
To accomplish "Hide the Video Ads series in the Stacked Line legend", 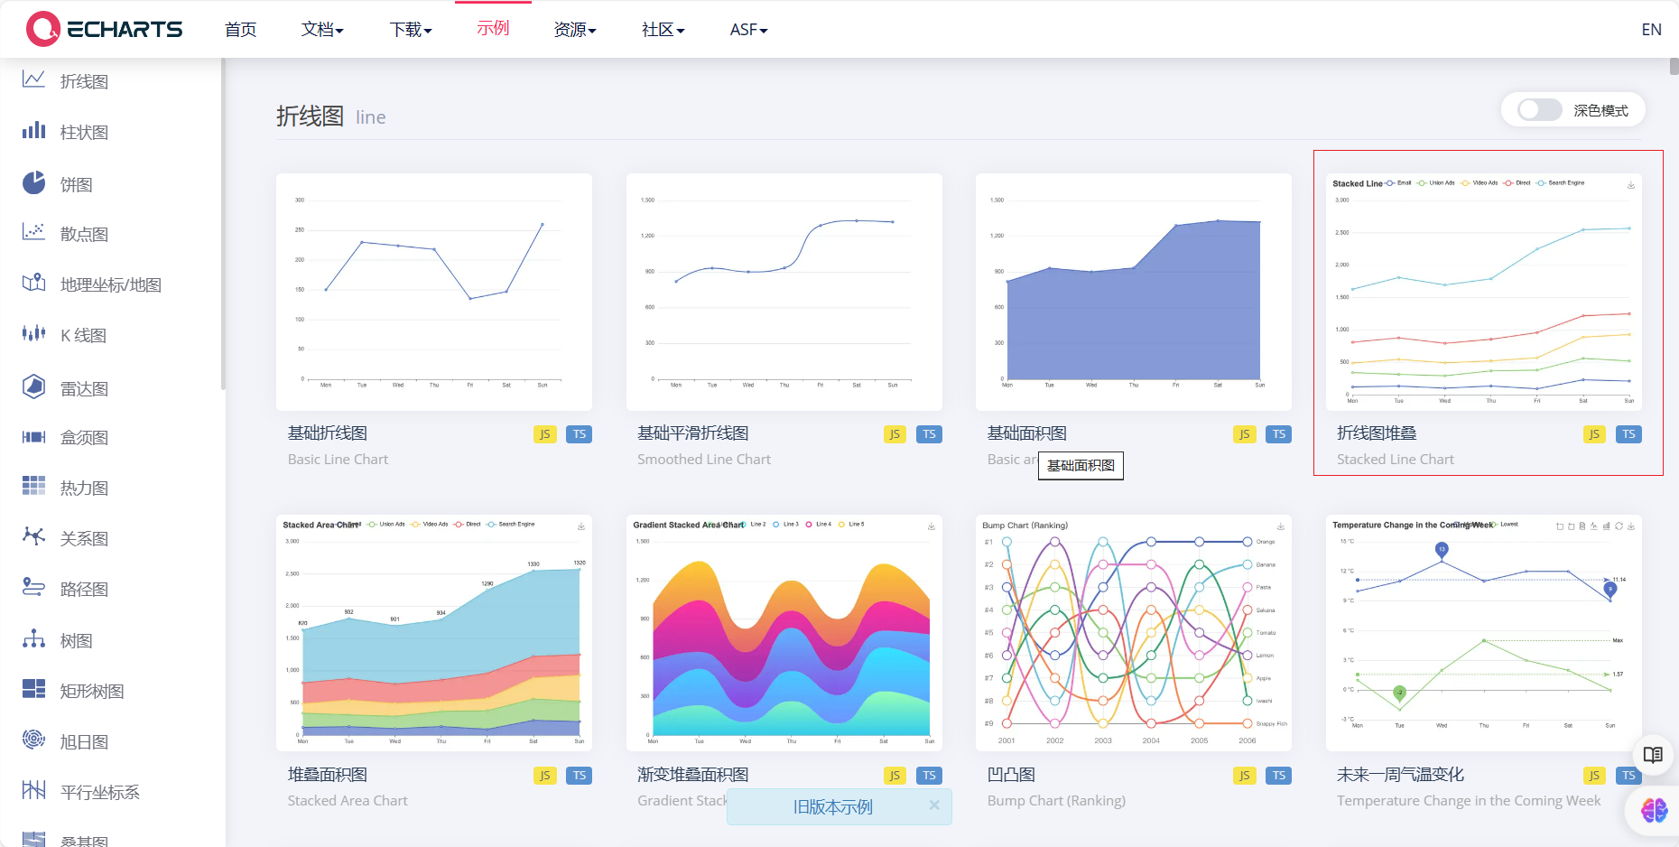I will click(x=1484, y=182).
